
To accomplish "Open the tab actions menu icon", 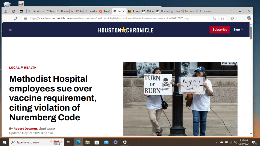I will coord(21,11).
